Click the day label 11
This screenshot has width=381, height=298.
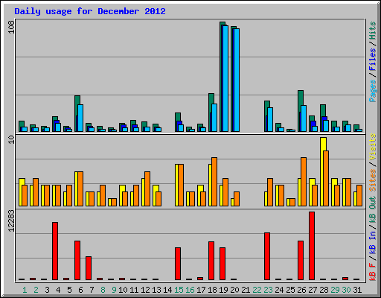point(134,290)
